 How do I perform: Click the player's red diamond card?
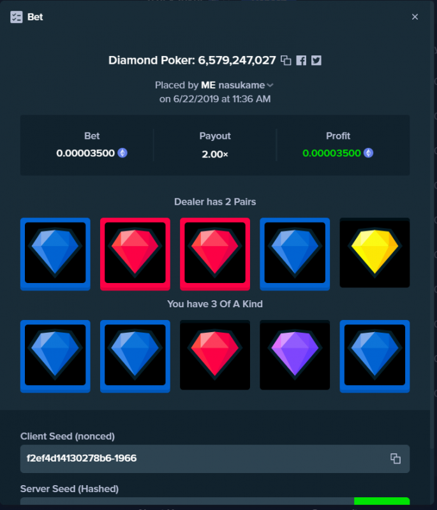[x=215, y=355]
